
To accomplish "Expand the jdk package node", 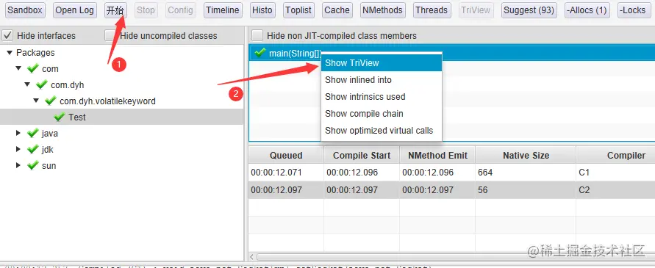I will pyautogui.click(x=18, y=149).
